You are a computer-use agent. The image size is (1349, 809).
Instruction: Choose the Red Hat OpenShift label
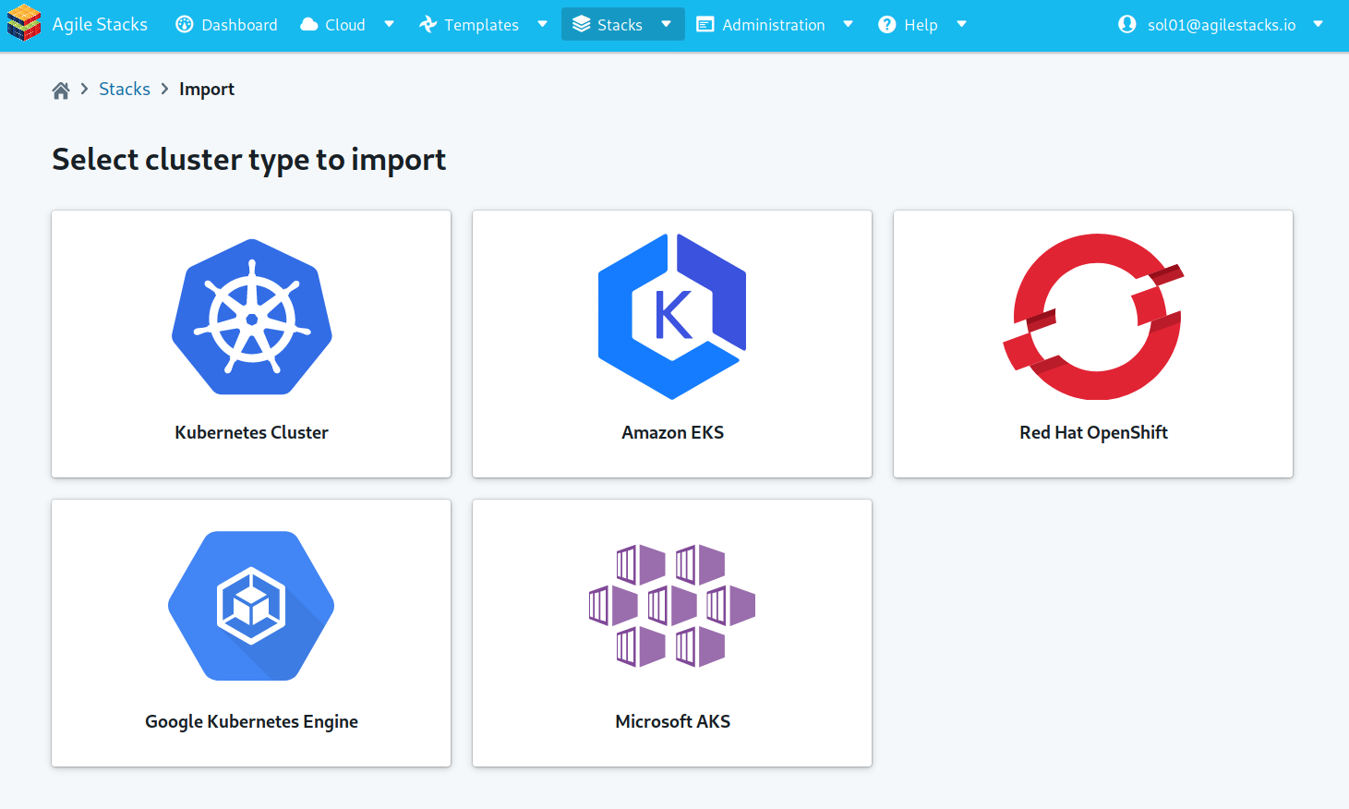1093,432
